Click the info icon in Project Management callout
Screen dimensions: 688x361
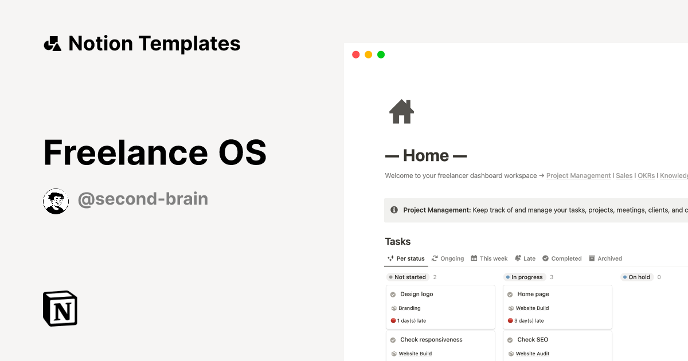[x=394, y=210]
